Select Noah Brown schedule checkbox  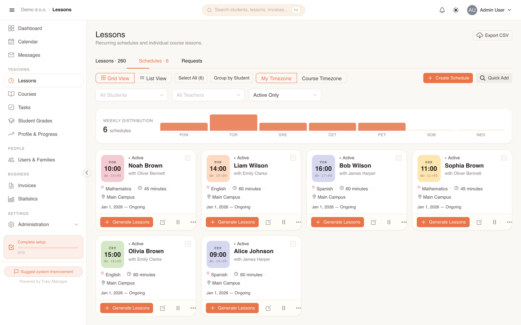[188, 158]
